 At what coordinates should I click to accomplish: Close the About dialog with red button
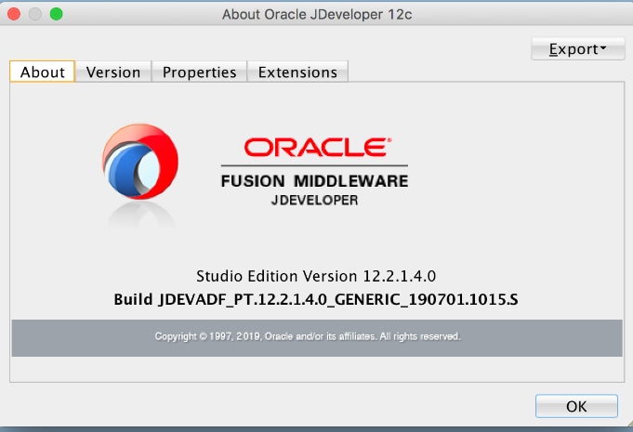click(14, 14)
